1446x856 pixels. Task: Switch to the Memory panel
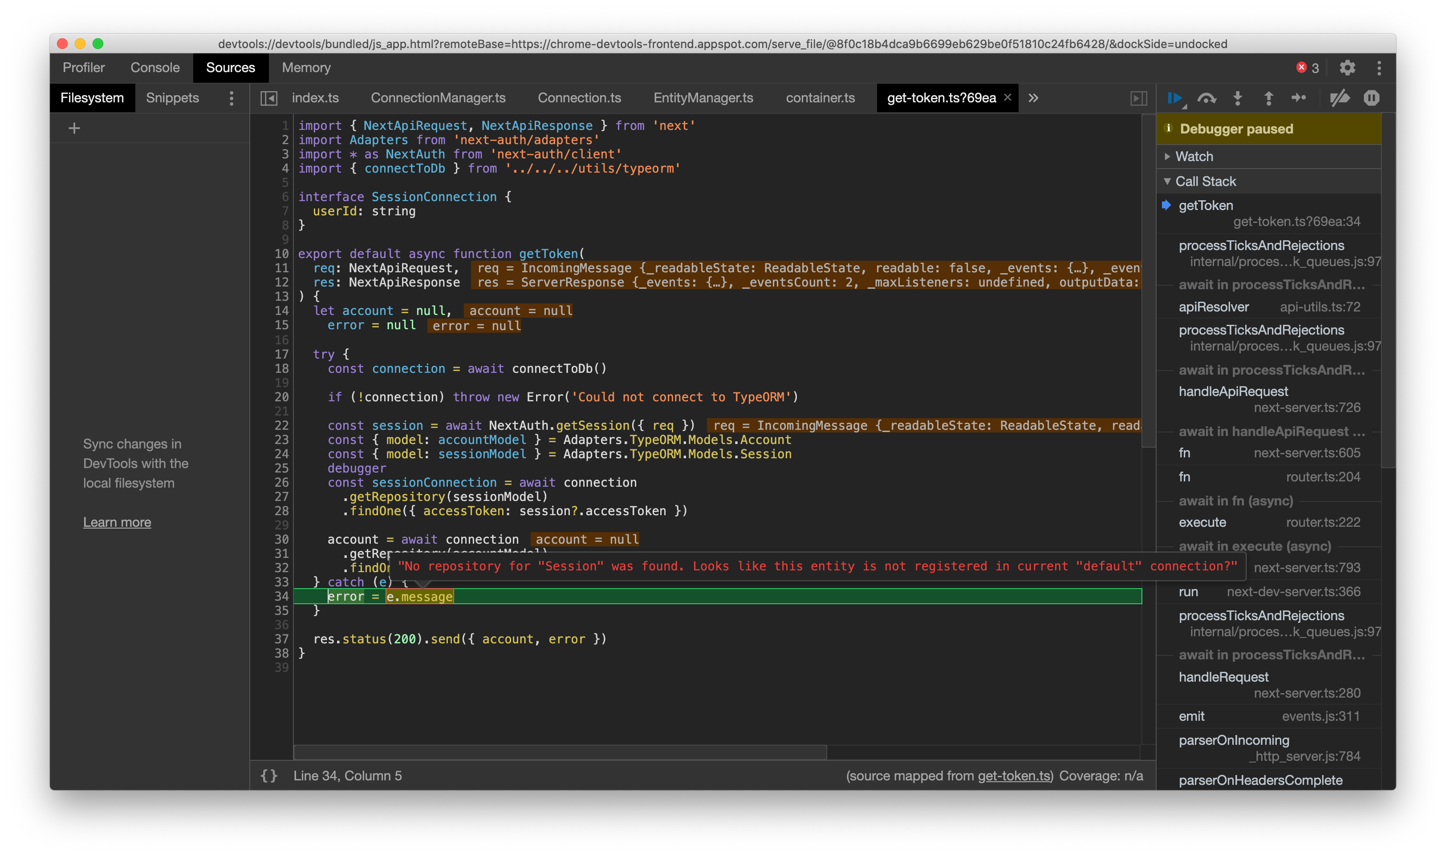(x=306, y=68)
